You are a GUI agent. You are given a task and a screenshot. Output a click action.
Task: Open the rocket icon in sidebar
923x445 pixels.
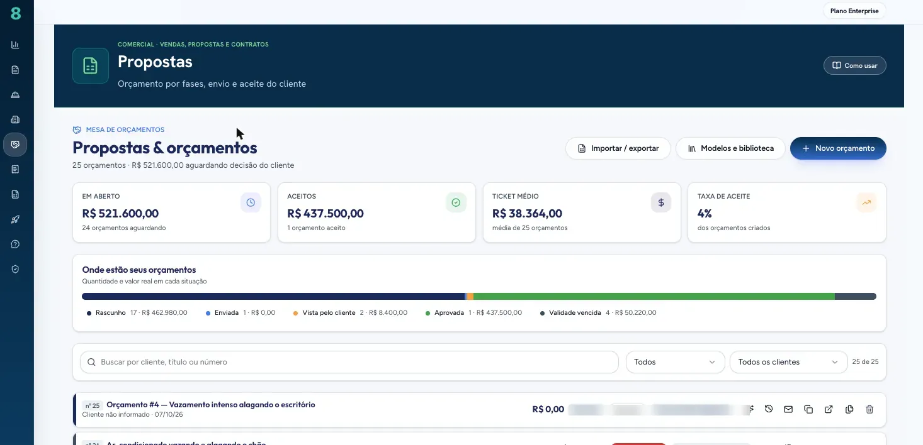point(15,219)
